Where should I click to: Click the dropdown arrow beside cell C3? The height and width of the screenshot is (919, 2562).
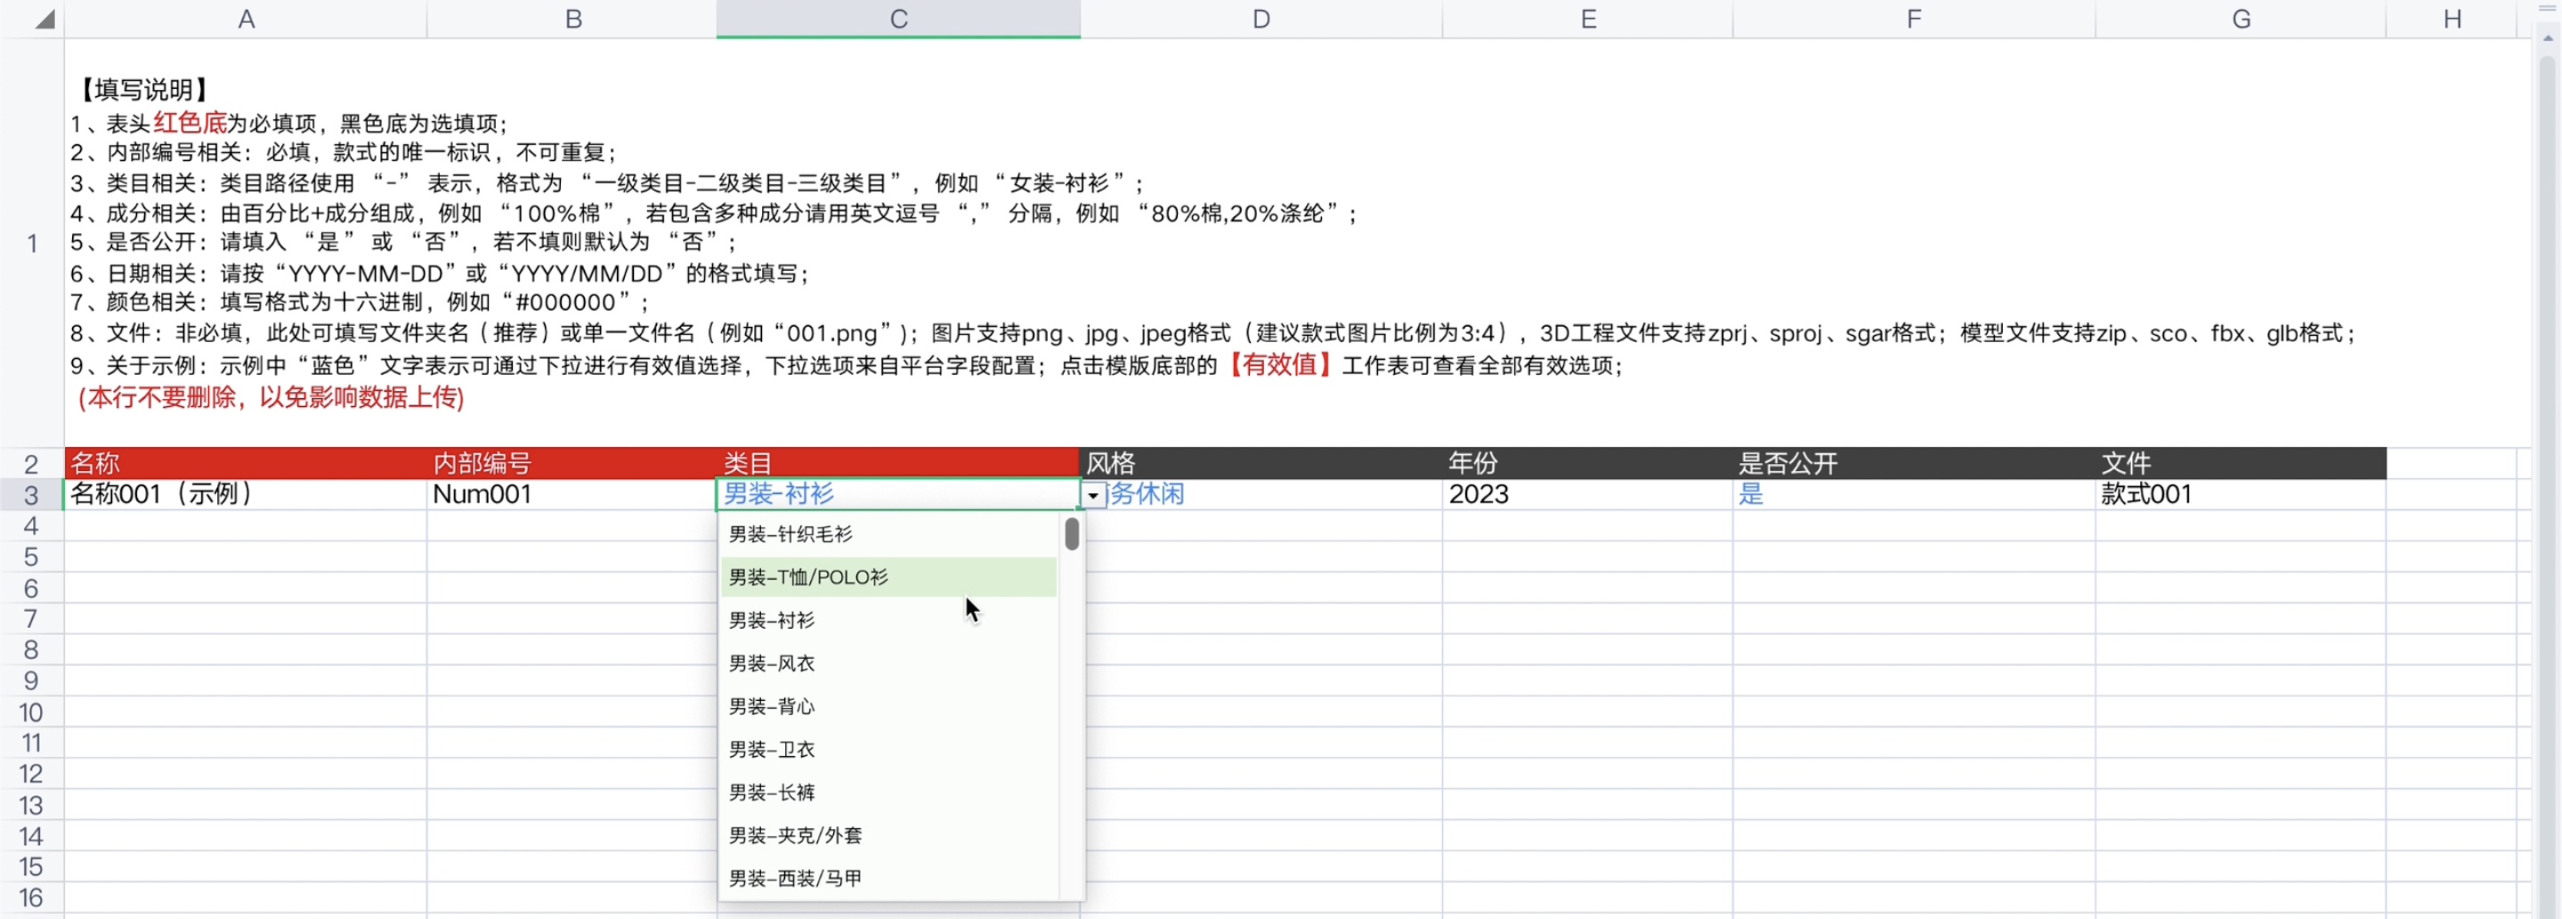(x=1093, y=495)
